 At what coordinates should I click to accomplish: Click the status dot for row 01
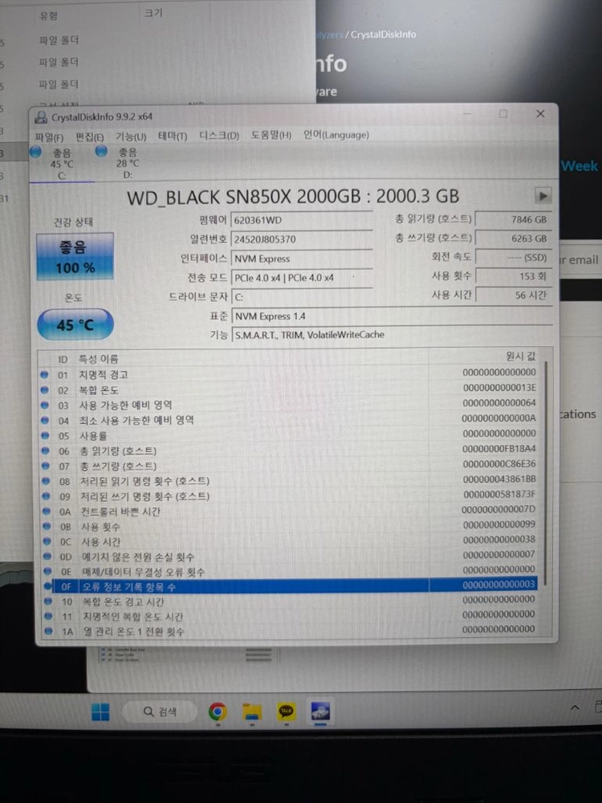44,374
